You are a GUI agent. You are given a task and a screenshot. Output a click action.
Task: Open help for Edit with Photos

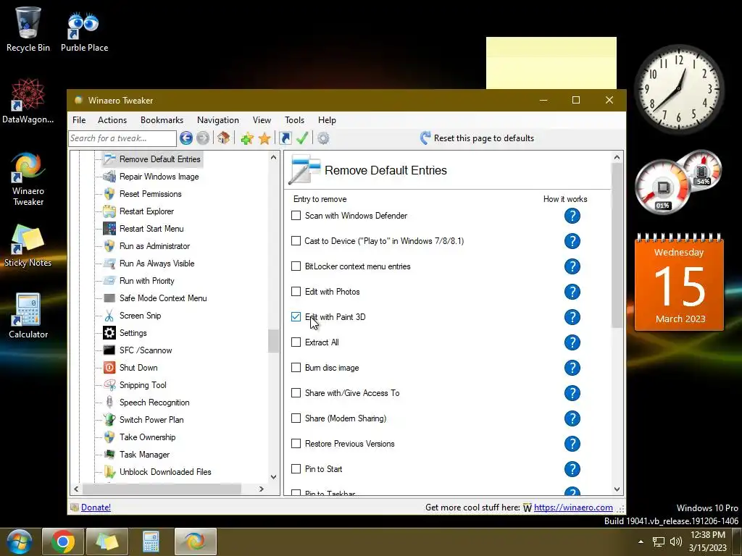point(572,292)
